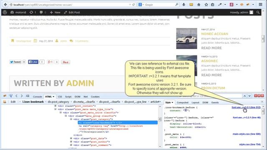267x150 pixels.
Task: Open WordPress admin bar search icon
Action: click(x=258, y=12)
